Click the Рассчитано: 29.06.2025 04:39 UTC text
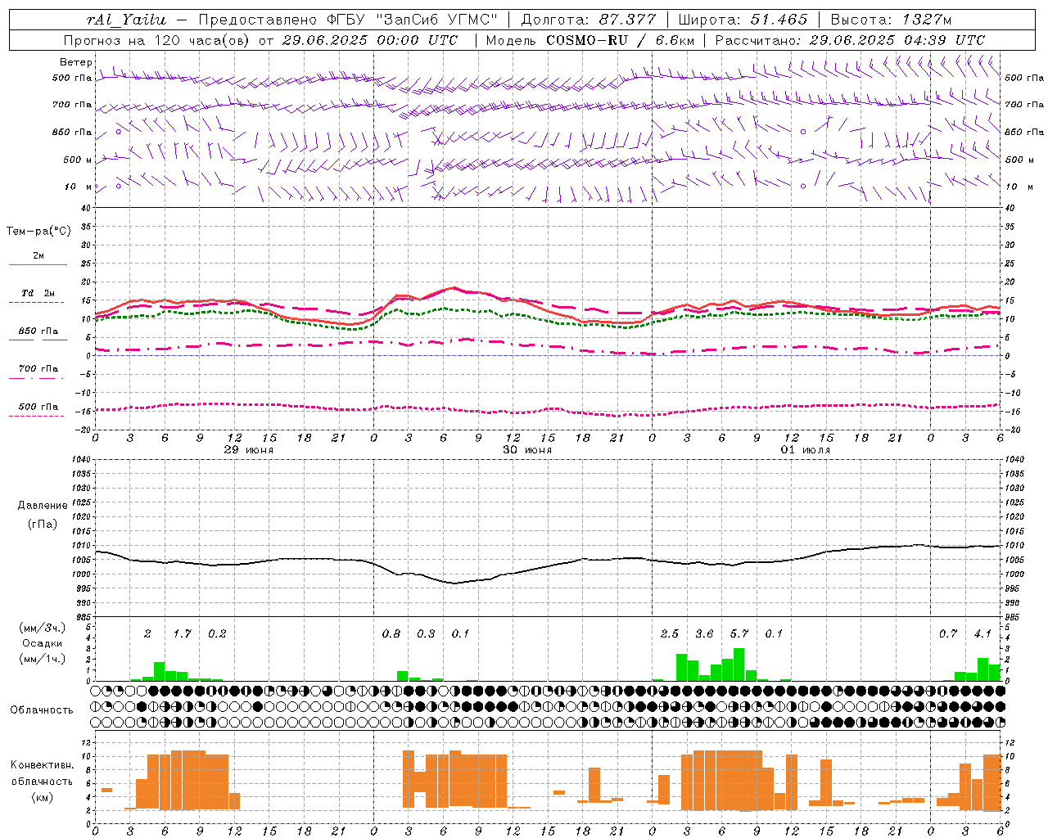The image size is (1048, 838). pos(850,40)
